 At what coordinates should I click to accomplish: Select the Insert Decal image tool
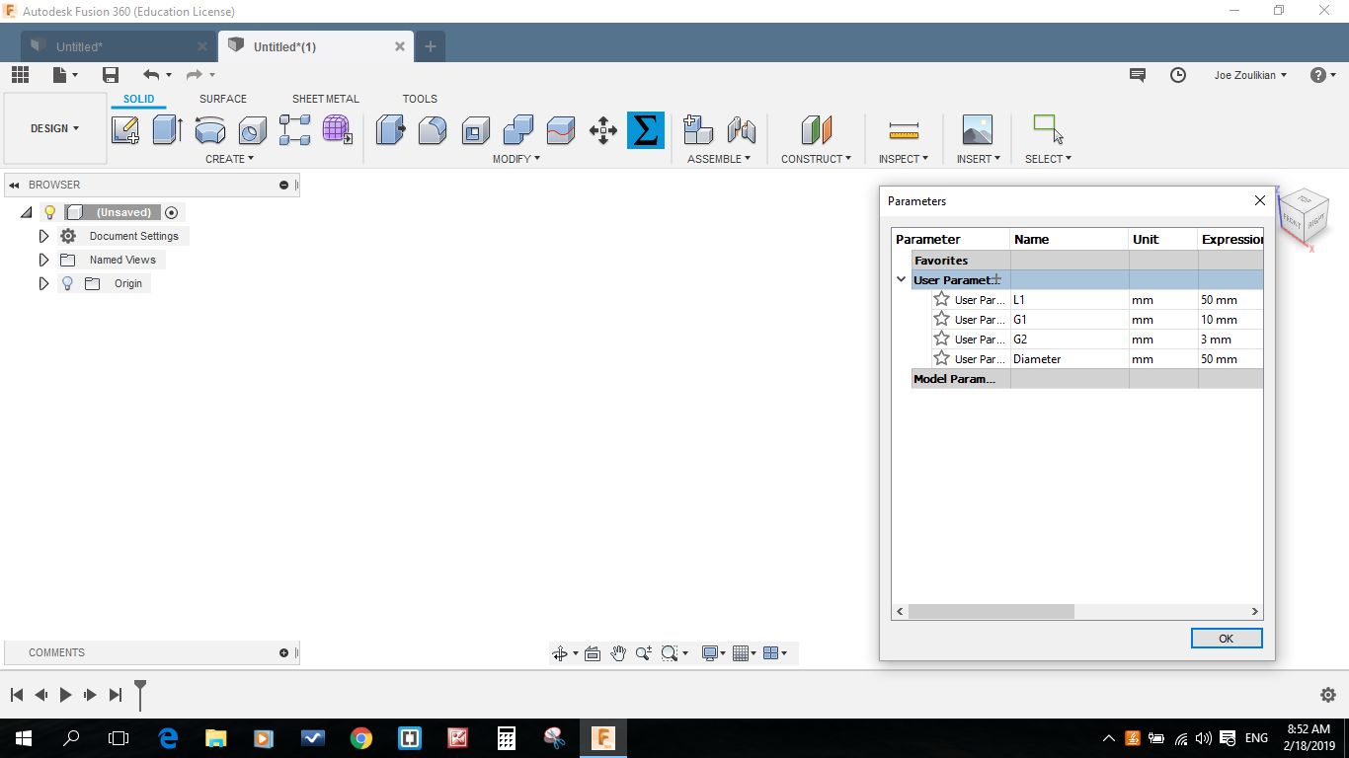[978, 129]
